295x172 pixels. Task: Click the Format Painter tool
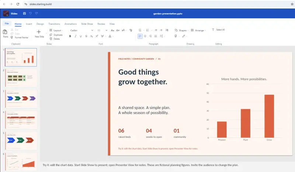[x=20, y=37]
